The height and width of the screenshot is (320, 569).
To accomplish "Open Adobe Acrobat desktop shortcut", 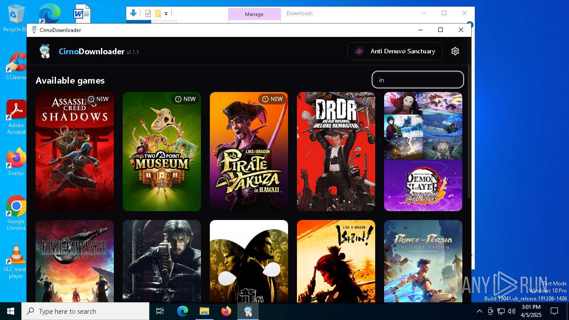I will [x=16, y=117].
